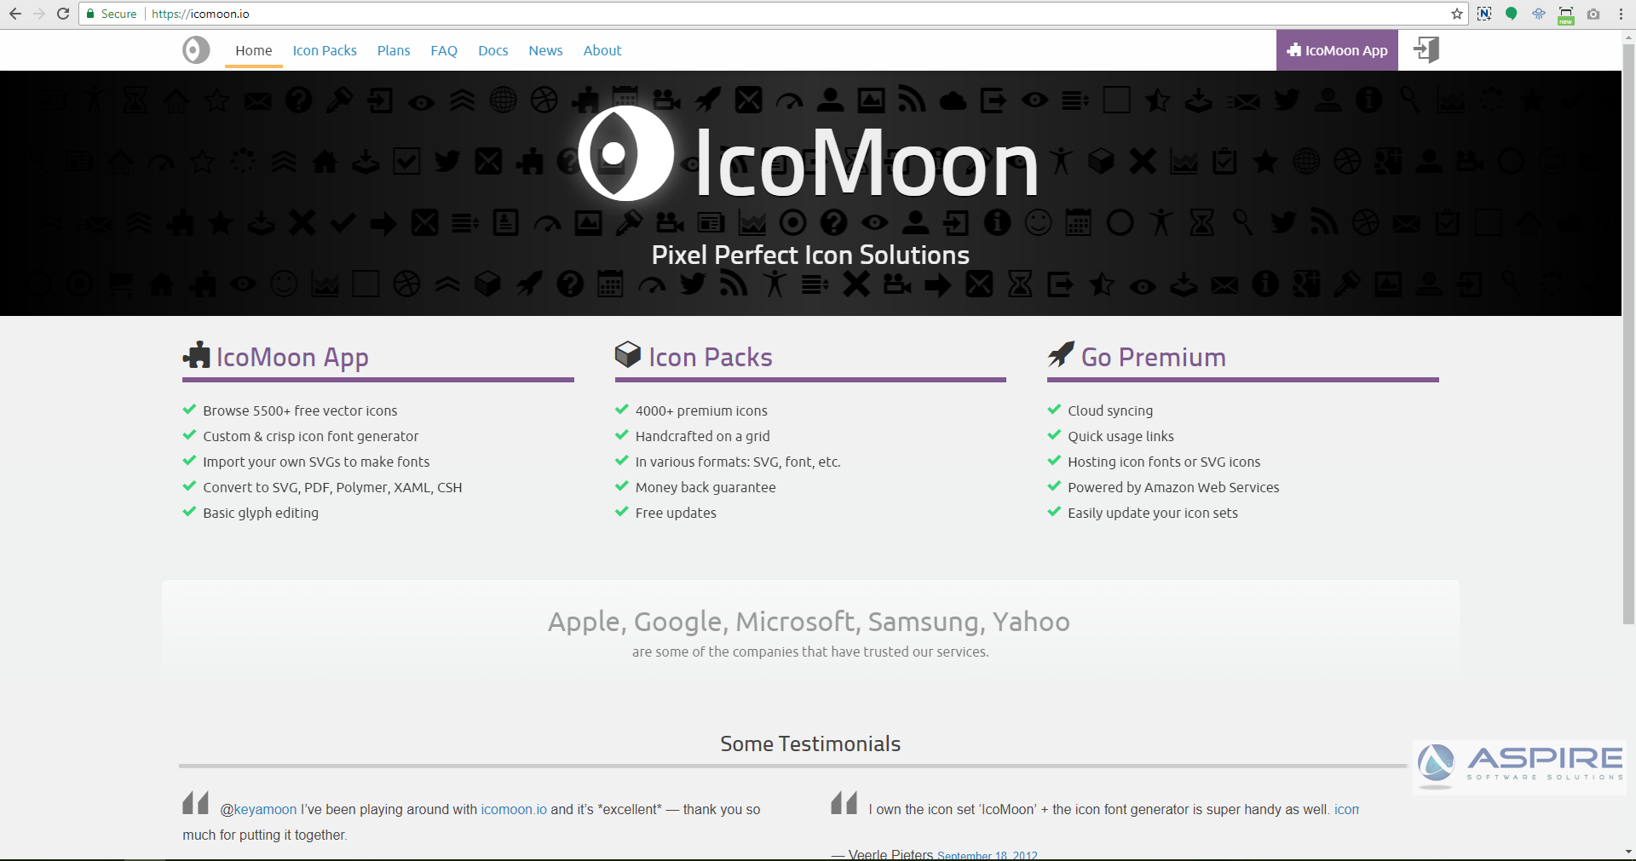Open the FAQ page
The image size is (1636, 861).
pyautogui.click(x=444, y=50)
